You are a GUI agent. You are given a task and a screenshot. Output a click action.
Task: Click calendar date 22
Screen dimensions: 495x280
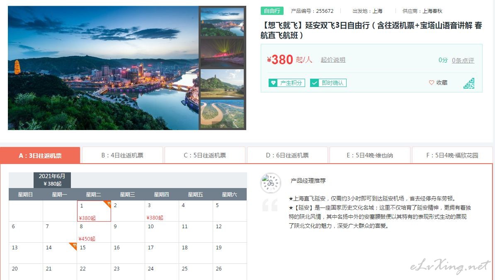pyautogui.click(x=94, y=272)
